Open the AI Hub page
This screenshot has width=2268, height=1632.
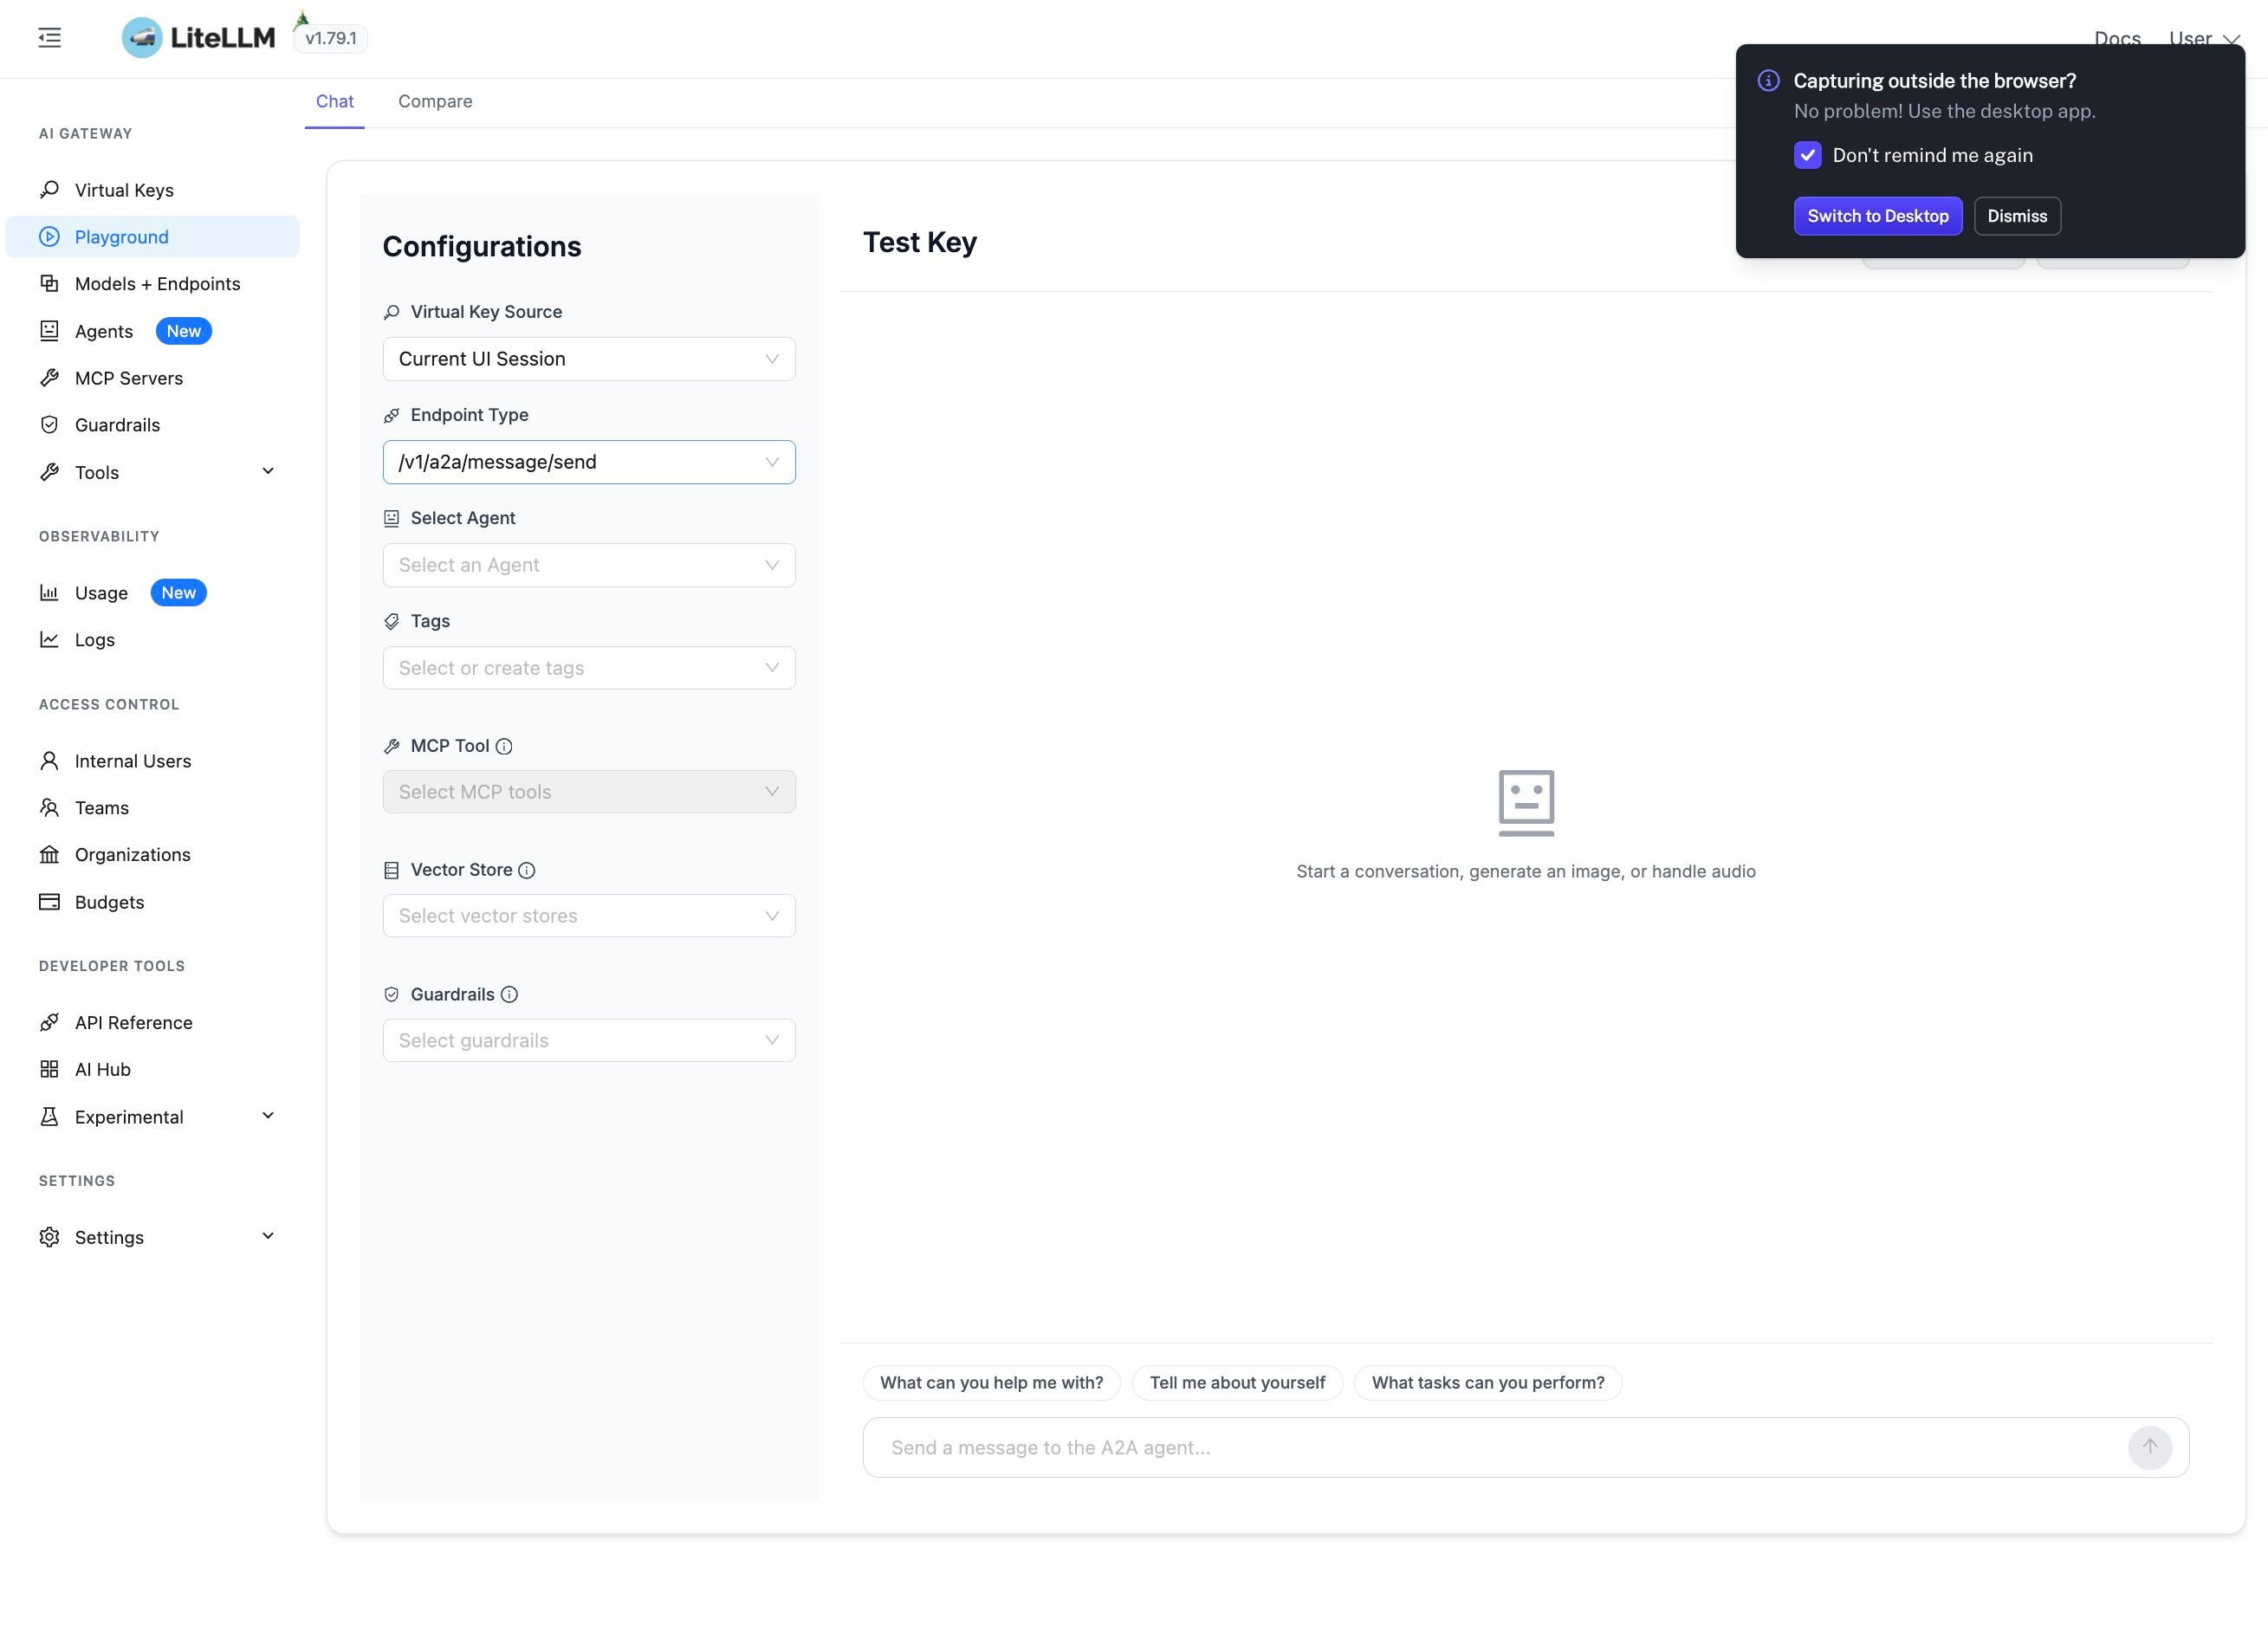tap(102, 1068)
